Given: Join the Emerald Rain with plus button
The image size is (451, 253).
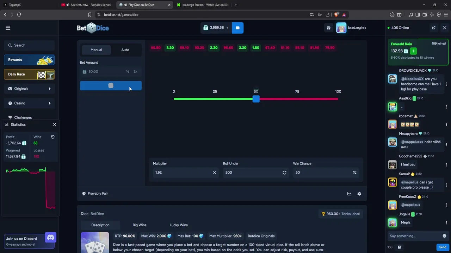Looking at the screenshot, I should click(x=413, y=51).
